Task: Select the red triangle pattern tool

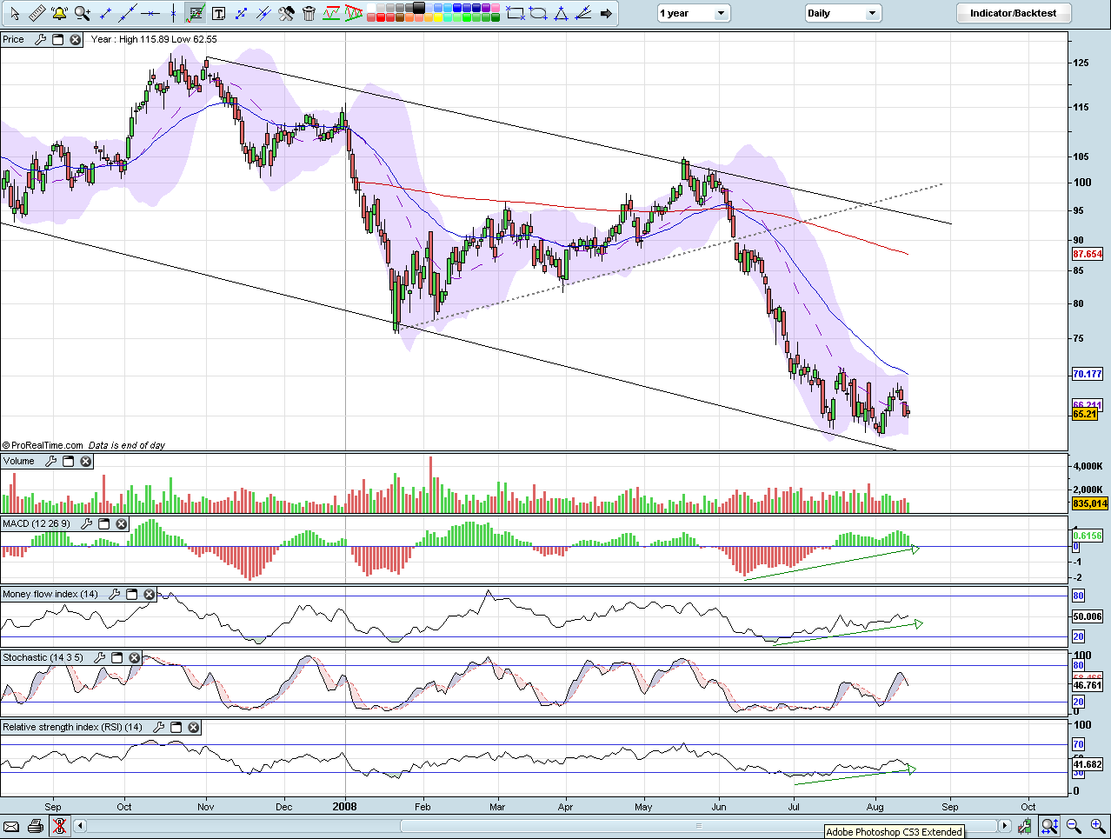Action: coord(354,13)
